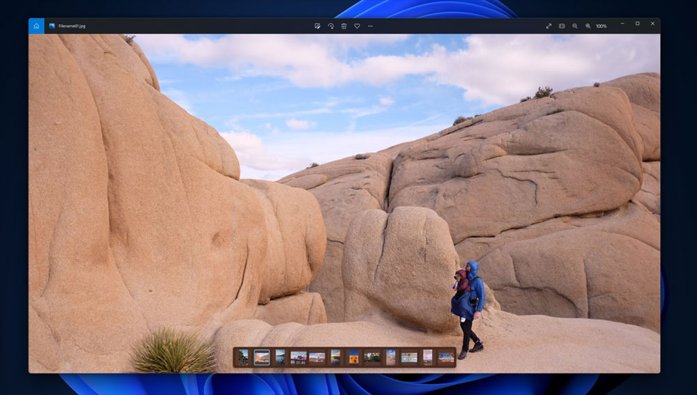Click the Filename01.jpg title
The height and width of the screenshot is (395, 697).
click(72, 26)
